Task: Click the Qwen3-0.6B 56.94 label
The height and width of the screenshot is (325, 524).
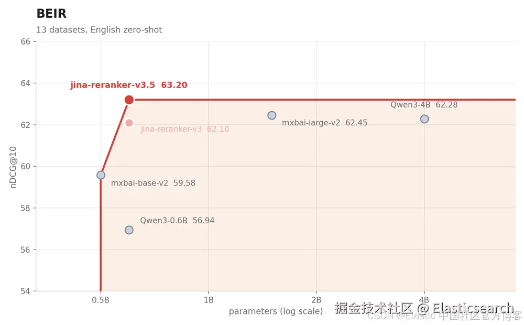Action: (x=177, y=220)
